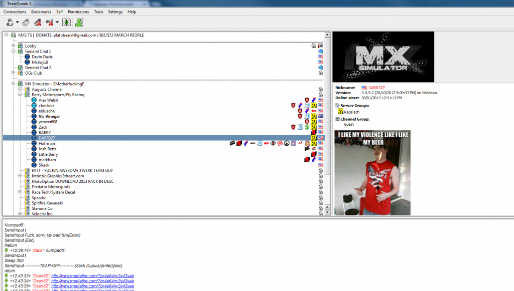
Task: Open the Settings menu
Action: click(115, 12)
